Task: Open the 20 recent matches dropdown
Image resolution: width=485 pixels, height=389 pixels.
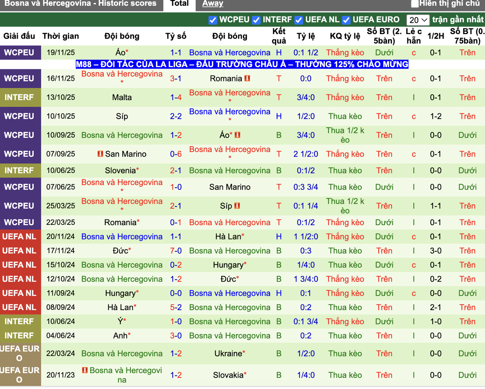Action: (418, 20)
